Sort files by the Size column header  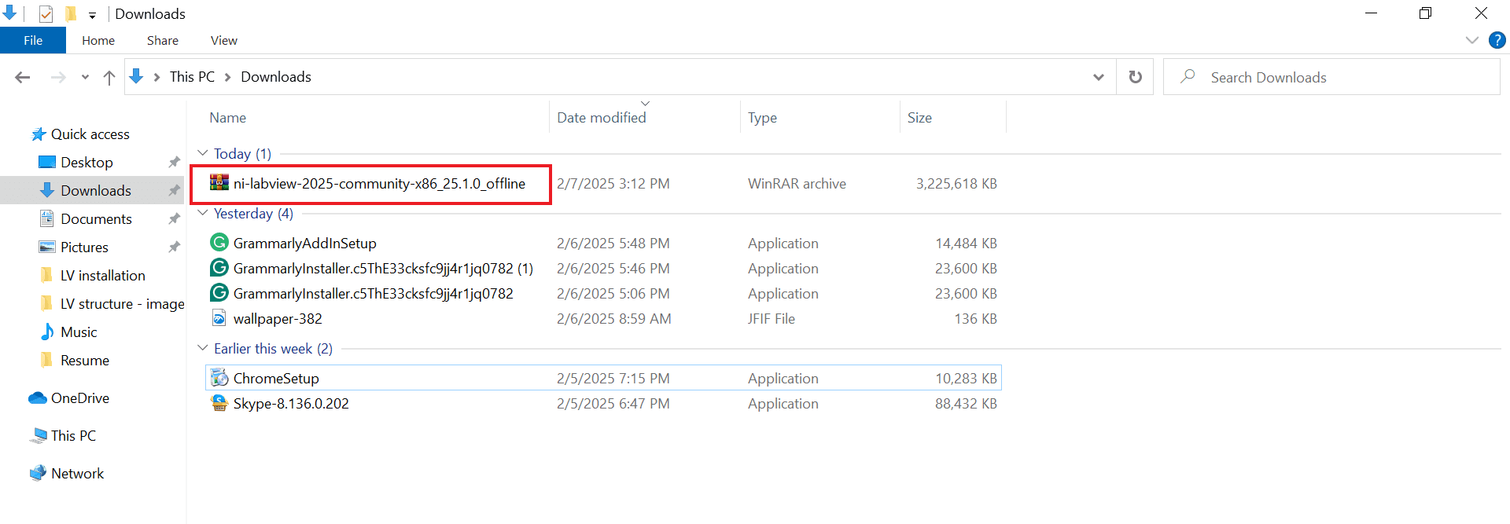tap(919, 117)
